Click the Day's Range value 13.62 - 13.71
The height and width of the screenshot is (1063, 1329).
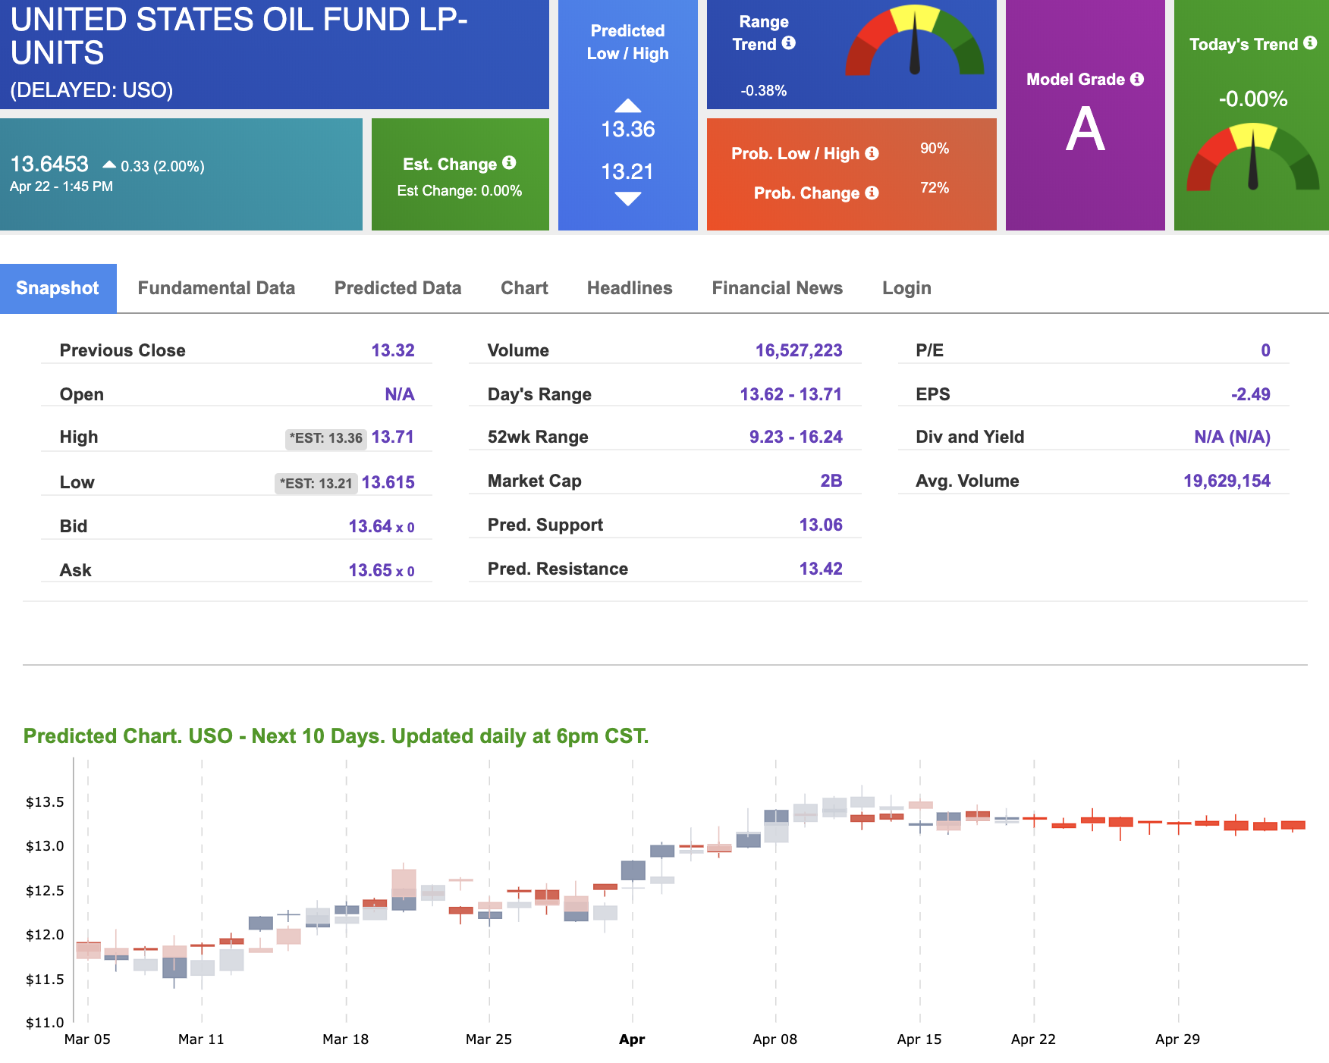tap(791, 394)
